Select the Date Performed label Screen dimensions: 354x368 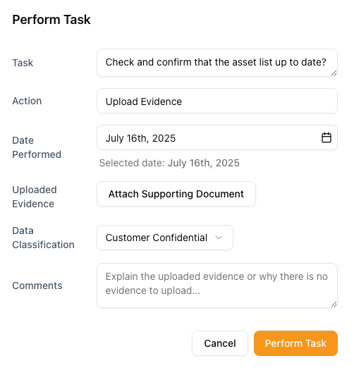(x=37, y=147)
